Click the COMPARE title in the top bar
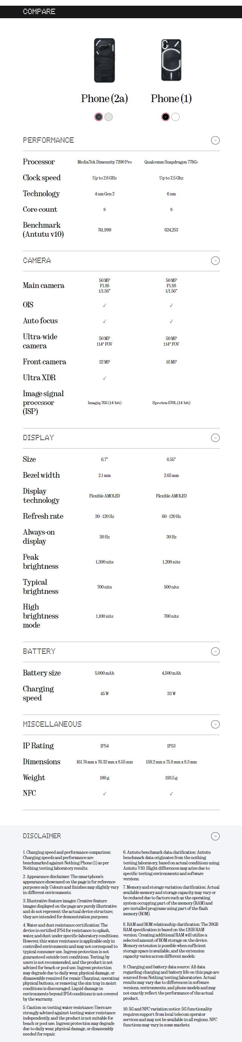Screen dimensions: 242x1042 click(39, 11)
